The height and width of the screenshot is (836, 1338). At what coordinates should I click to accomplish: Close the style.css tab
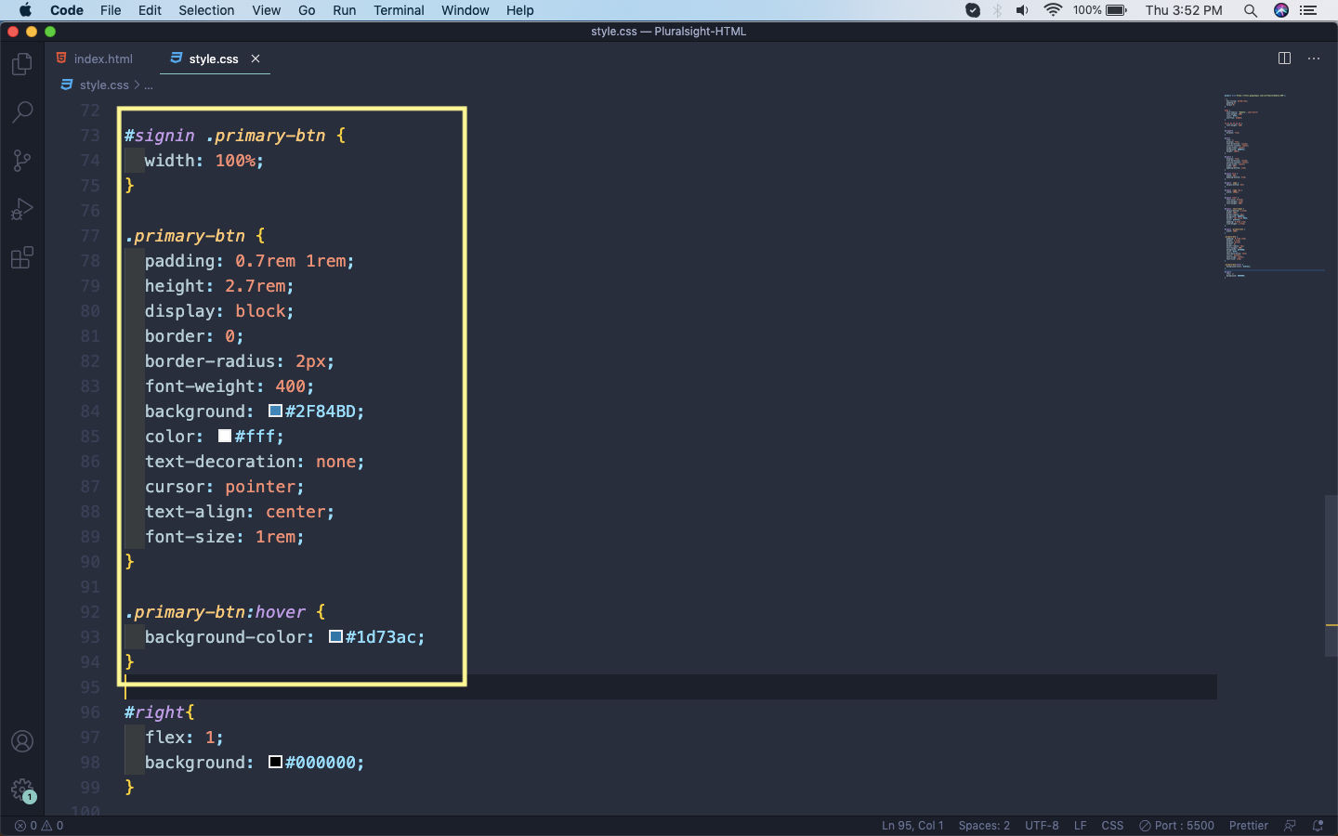[256, 59]
